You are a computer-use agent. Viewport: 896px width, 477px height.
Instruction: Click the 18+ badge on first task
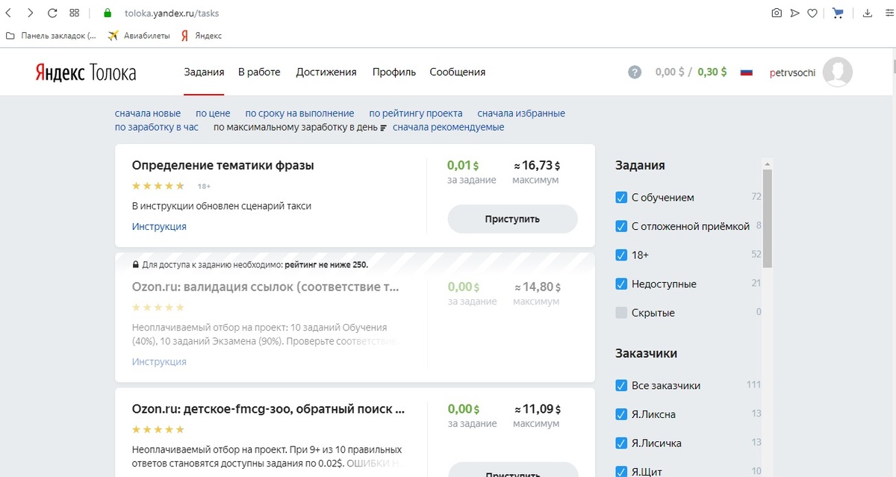pyautogui.click(x=204, y=186)
